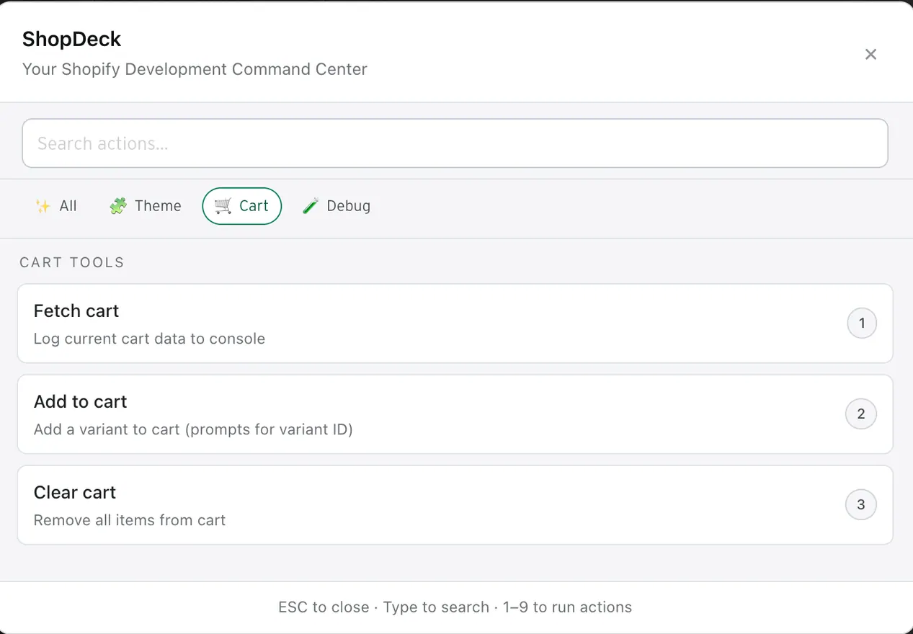
Task: Run the Add to cart action
Action: click(x=455, y=414)
